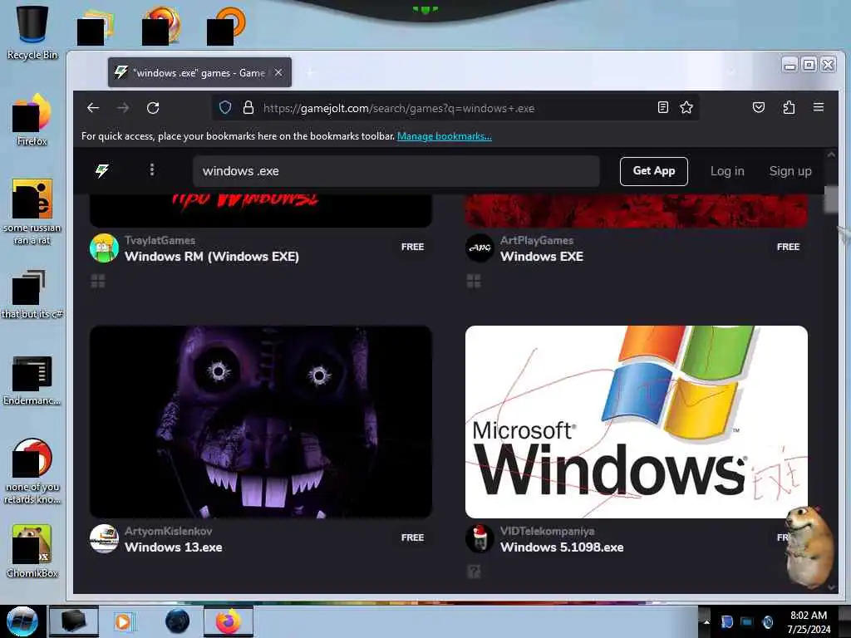
Task: Click the page vertical scrollbar thumb
Action: click(831, 199)
